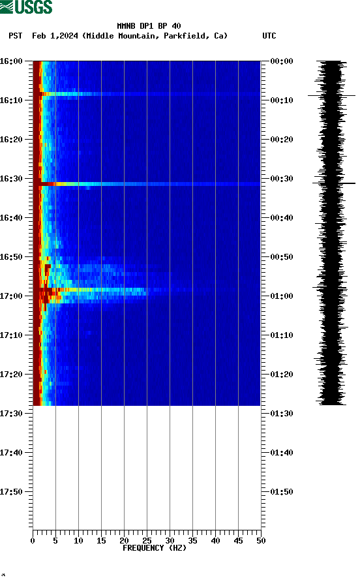The width and height of the screenshot is (360, 582).
Task: Click the 35 Hz frequency axis label
Action: point(192,541)
